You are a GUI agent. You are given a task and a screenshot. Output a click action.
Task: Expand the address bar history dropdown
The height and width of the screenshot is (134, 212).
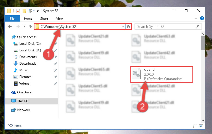pos(123,27)
